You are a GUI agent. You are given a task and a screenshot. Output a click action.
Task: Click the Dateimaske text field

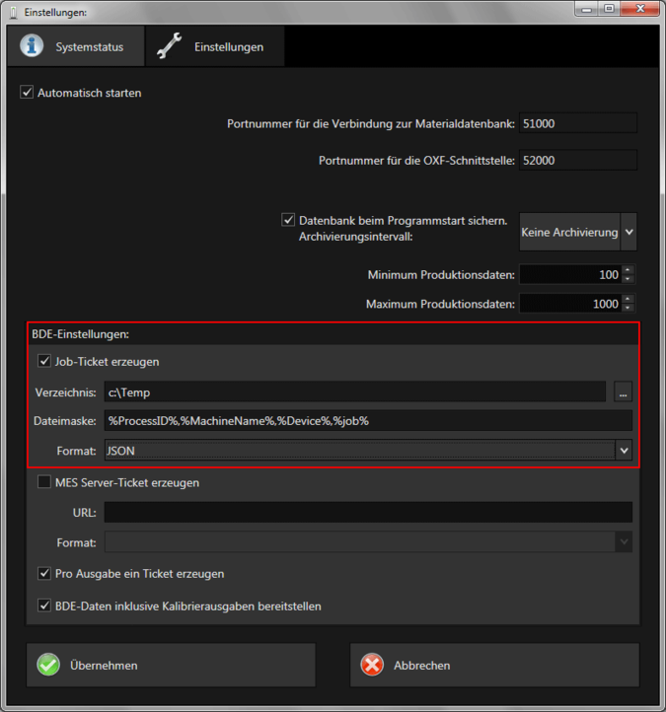pyautogui.click(x=368, y=421)
